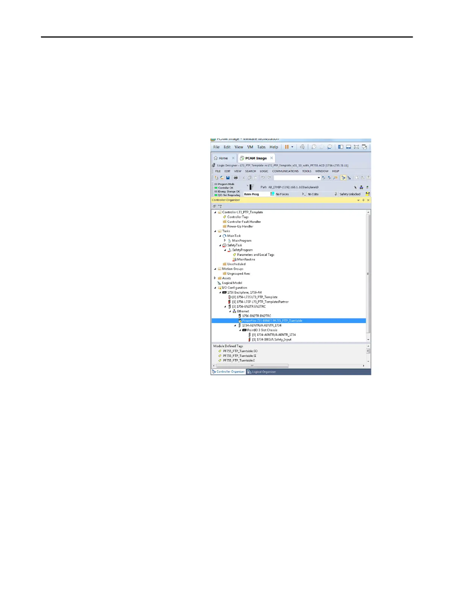The image size is (460, 595).
Task: Click the SafetyTask clock icon
Action: [224, 245]
